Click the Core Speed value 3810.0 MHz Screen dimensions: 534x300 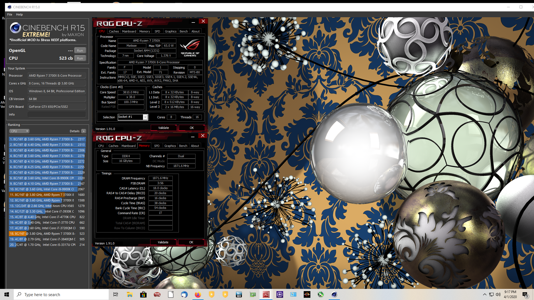pos(131,92)
